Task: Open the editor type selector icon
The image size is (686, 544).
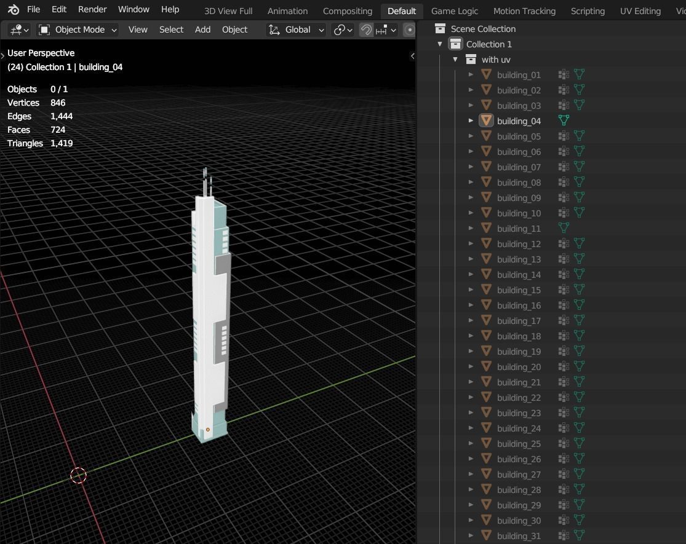Action: point(19,30)
